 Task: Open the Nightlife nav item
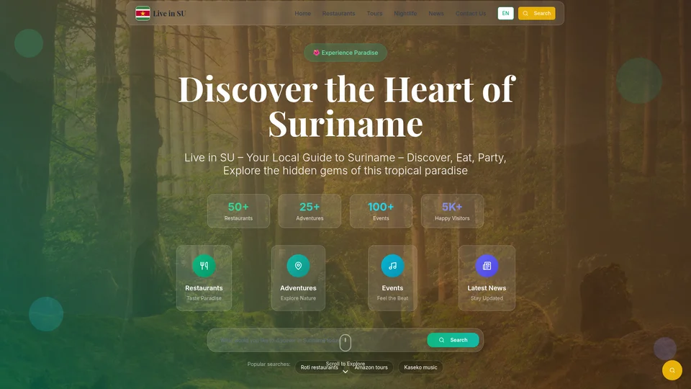pos(405,13)
